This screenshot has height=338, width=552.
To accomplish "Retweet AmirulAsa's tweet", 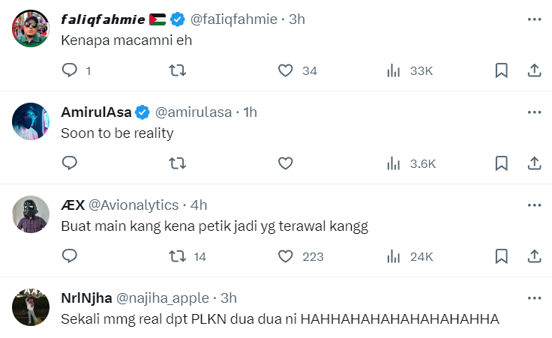I will click(178, 163).
